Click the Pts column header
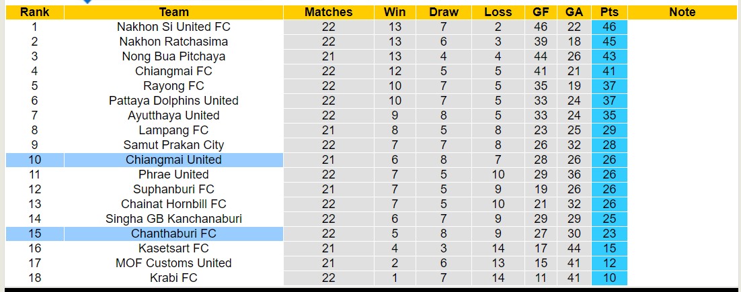 tap(609, 12)
